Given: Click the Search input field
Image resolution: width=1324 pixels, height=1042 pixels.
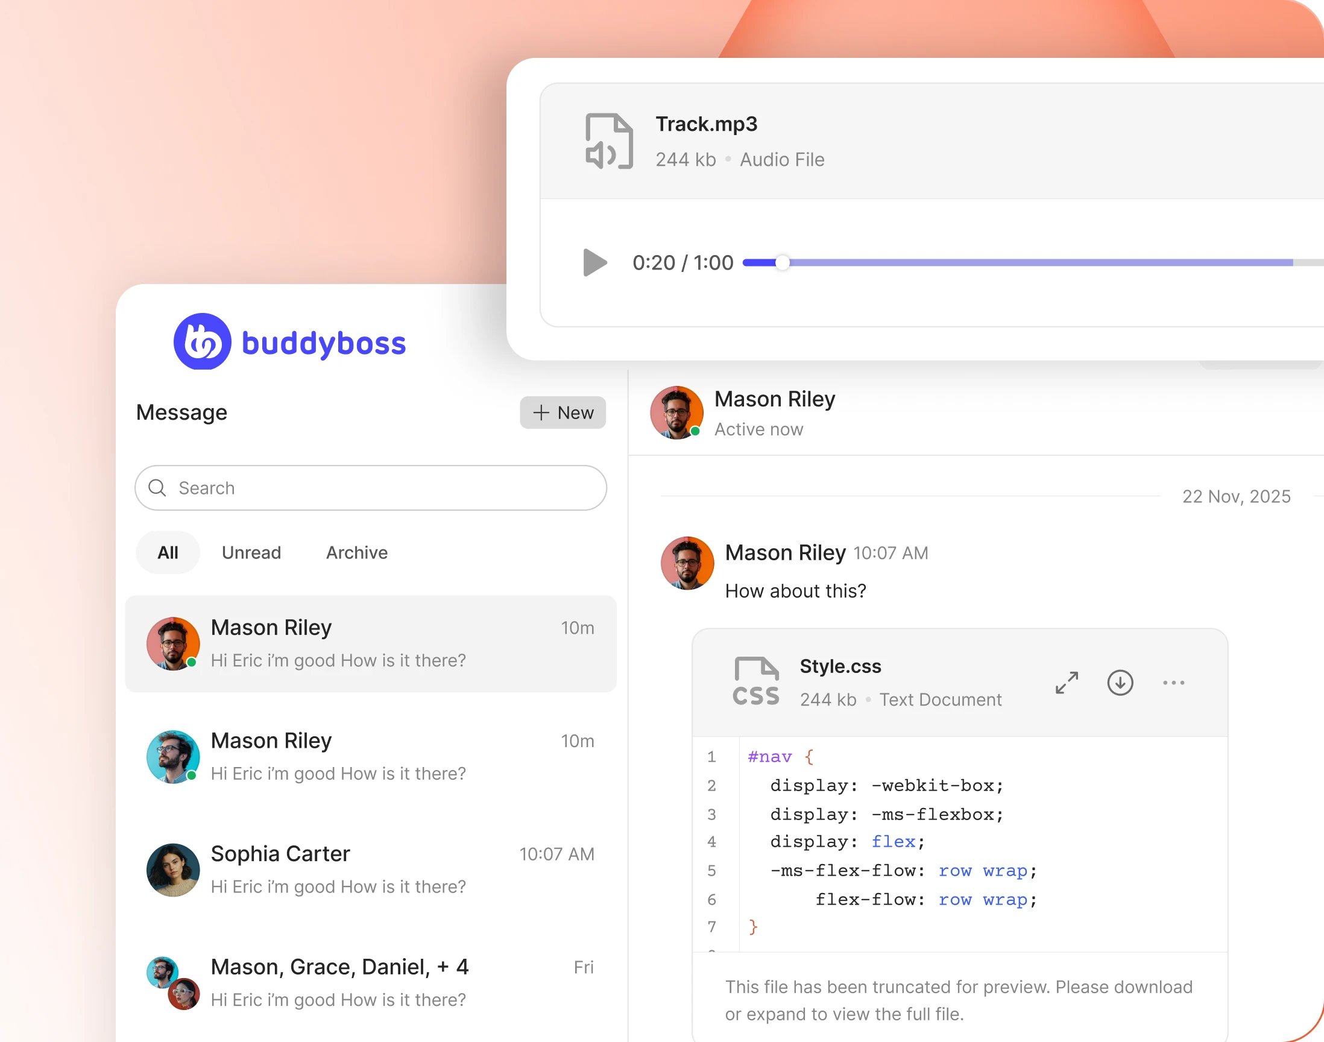Looking at the screenshot, I should 371,488.
